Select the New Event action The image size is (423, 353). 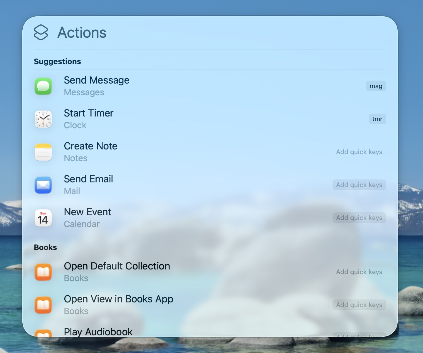click(210, 218)
